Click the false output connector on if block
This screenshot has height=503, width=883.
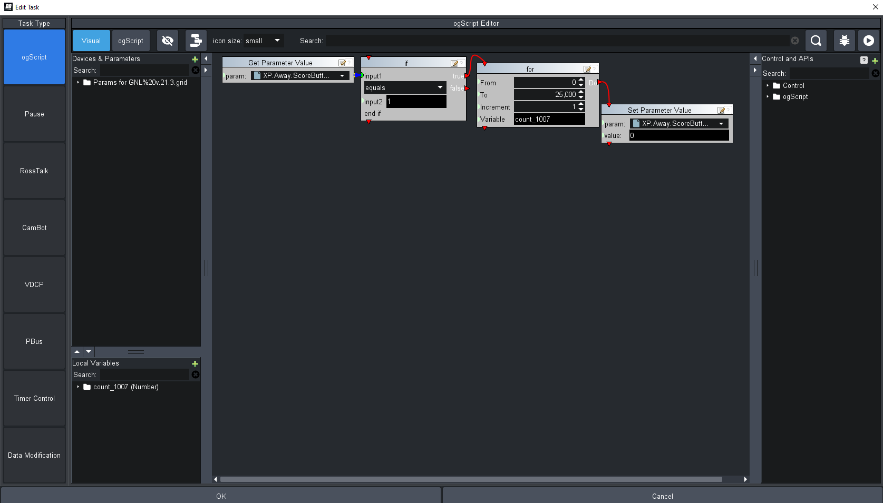[x=467, y=88]
